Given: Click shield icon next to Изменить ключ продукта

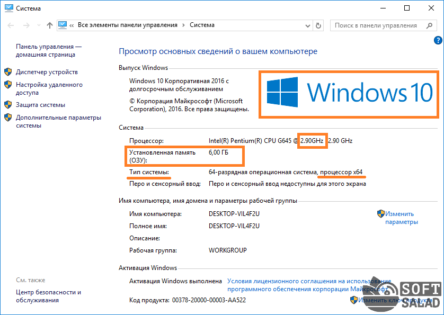Looking at the screenshot, I should point(354,300).
